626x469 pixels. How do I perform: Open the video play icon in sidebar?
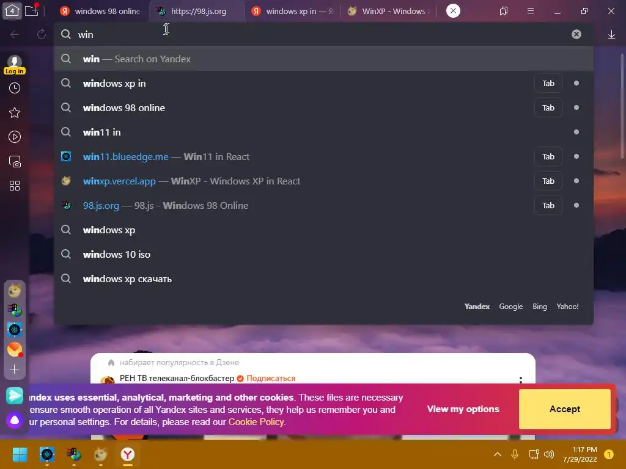[15, 137]
